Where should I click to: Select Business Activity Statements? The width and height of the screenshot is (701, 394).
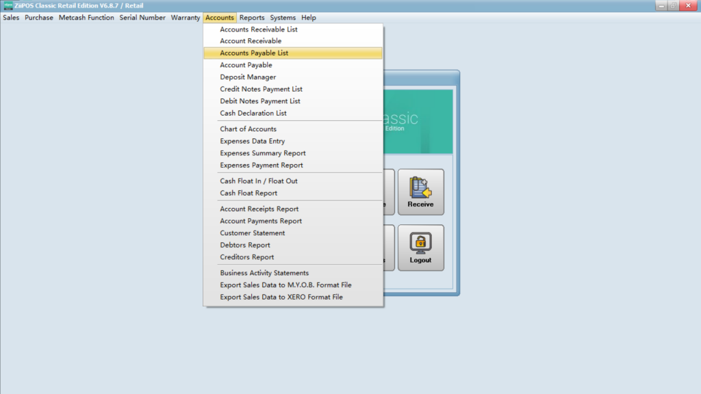[x=264, y=273]
